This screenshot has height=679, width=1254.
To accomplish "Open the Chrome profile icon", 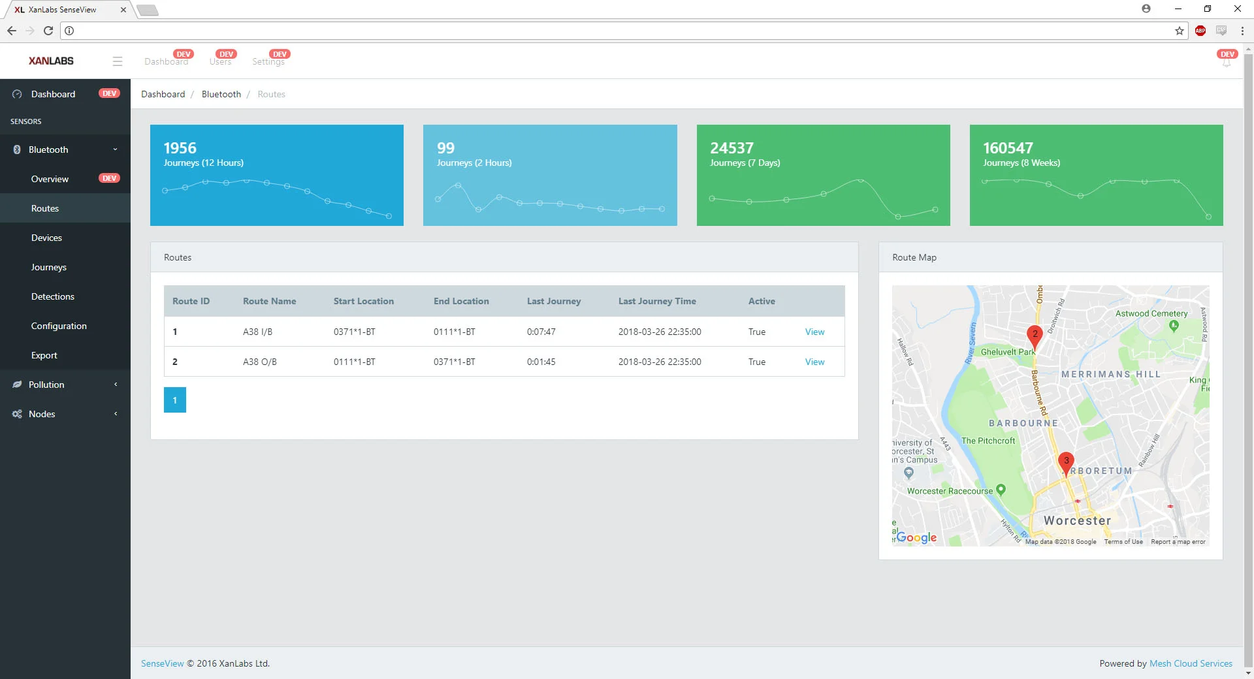I will 1146,8.
